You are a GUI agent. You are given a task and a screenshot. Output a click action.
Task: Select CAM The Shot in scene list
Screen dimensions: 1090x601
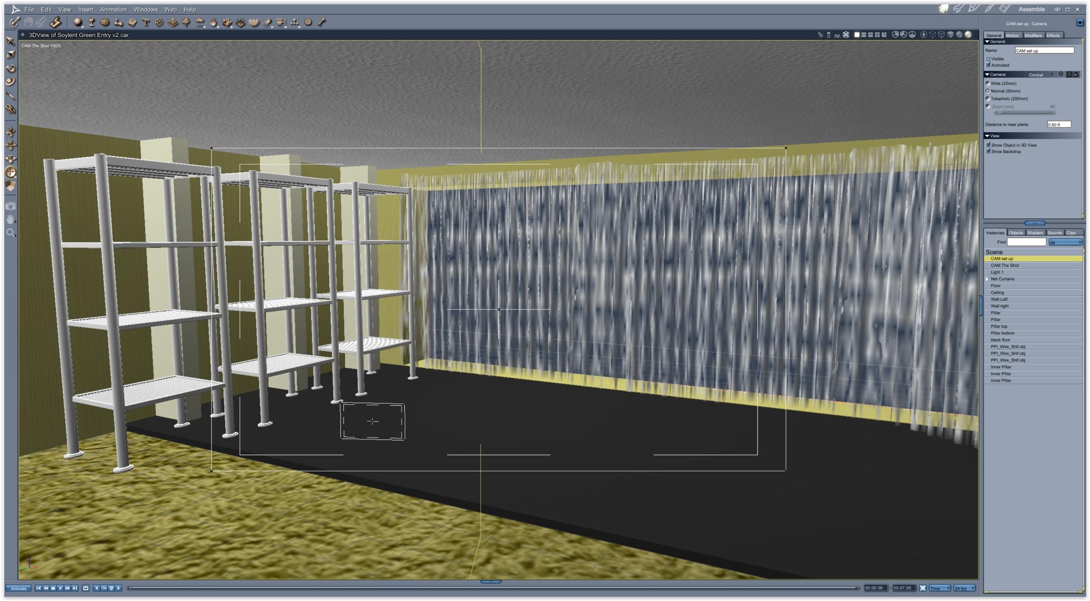point(1004,266)
